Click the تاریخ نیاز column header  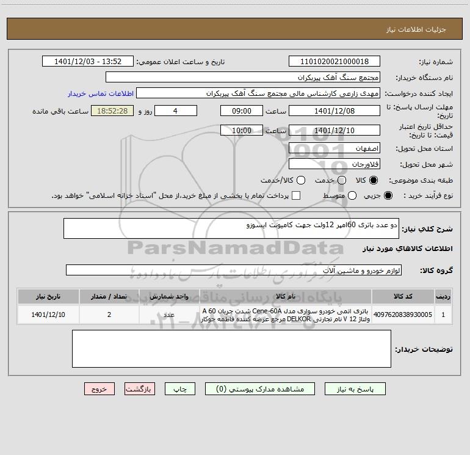(x=48, y=296)
